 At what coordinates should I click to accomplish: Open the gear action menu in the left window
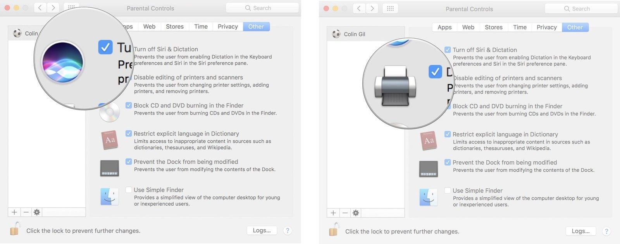(x=37, y=212)
